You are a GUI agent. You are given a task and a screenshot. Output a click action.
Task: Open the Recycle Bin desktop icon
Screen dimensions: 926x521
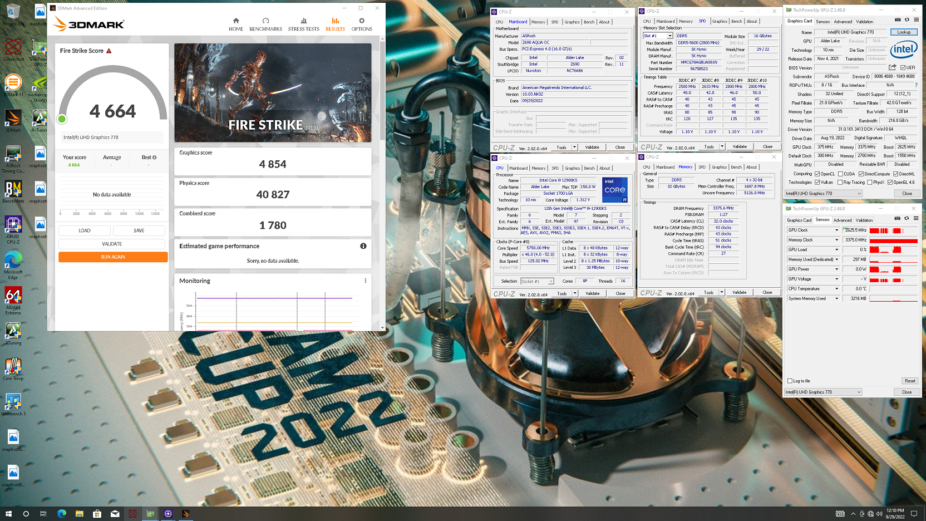[13, 15]
